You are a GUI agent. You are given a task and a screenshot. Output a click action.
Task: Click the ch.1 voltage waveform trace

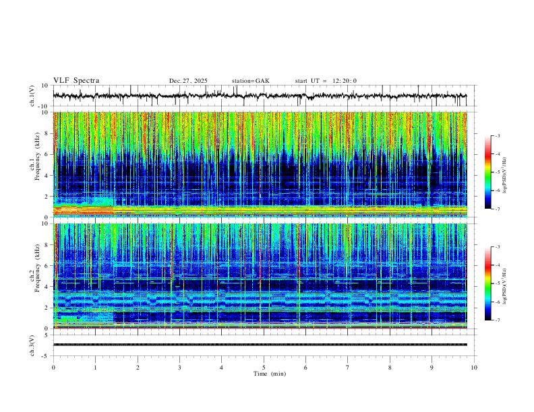(x=260, y=96)
